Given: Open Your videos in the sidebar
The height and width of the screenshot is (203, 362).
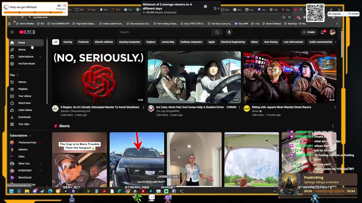Looking at the screenshot, I should [x=26, y=96].
